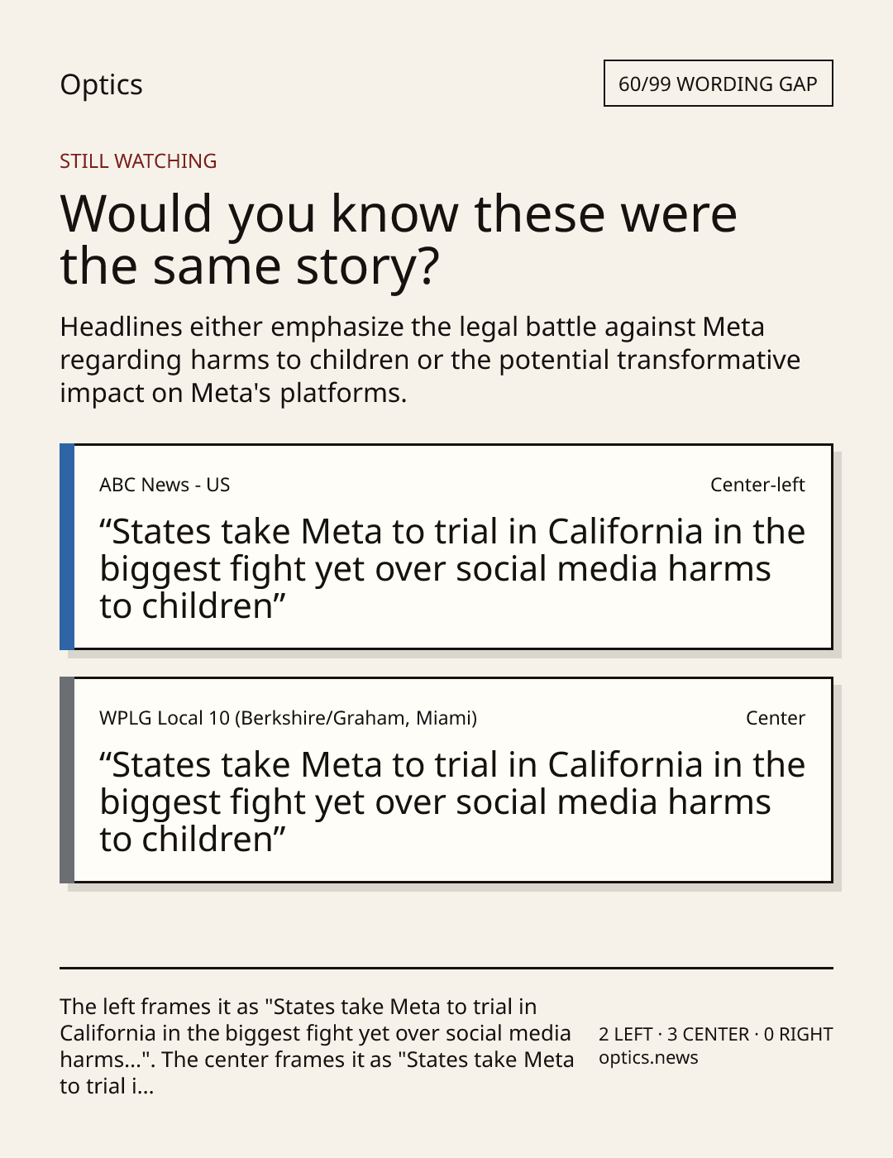Click the 2 LEFT count
This screenshot has width=893, height=1158.
click(x=626, y=1034)
